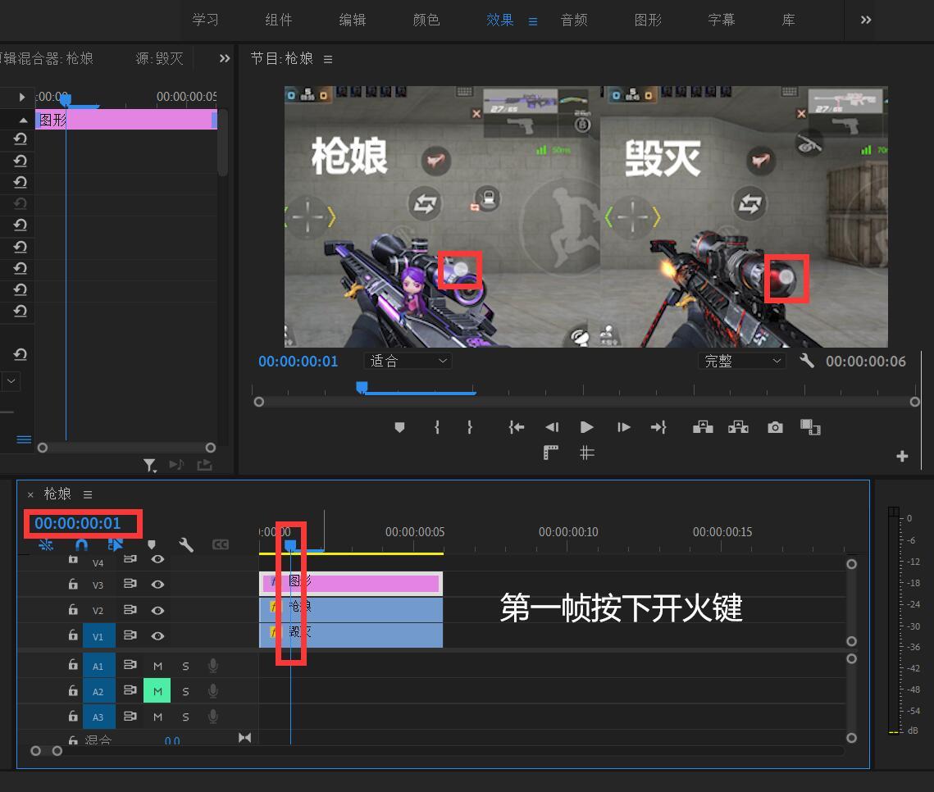The height and width of the screenshot is (792, 934).
Task: Mute audio track A3
Action: 157,717
